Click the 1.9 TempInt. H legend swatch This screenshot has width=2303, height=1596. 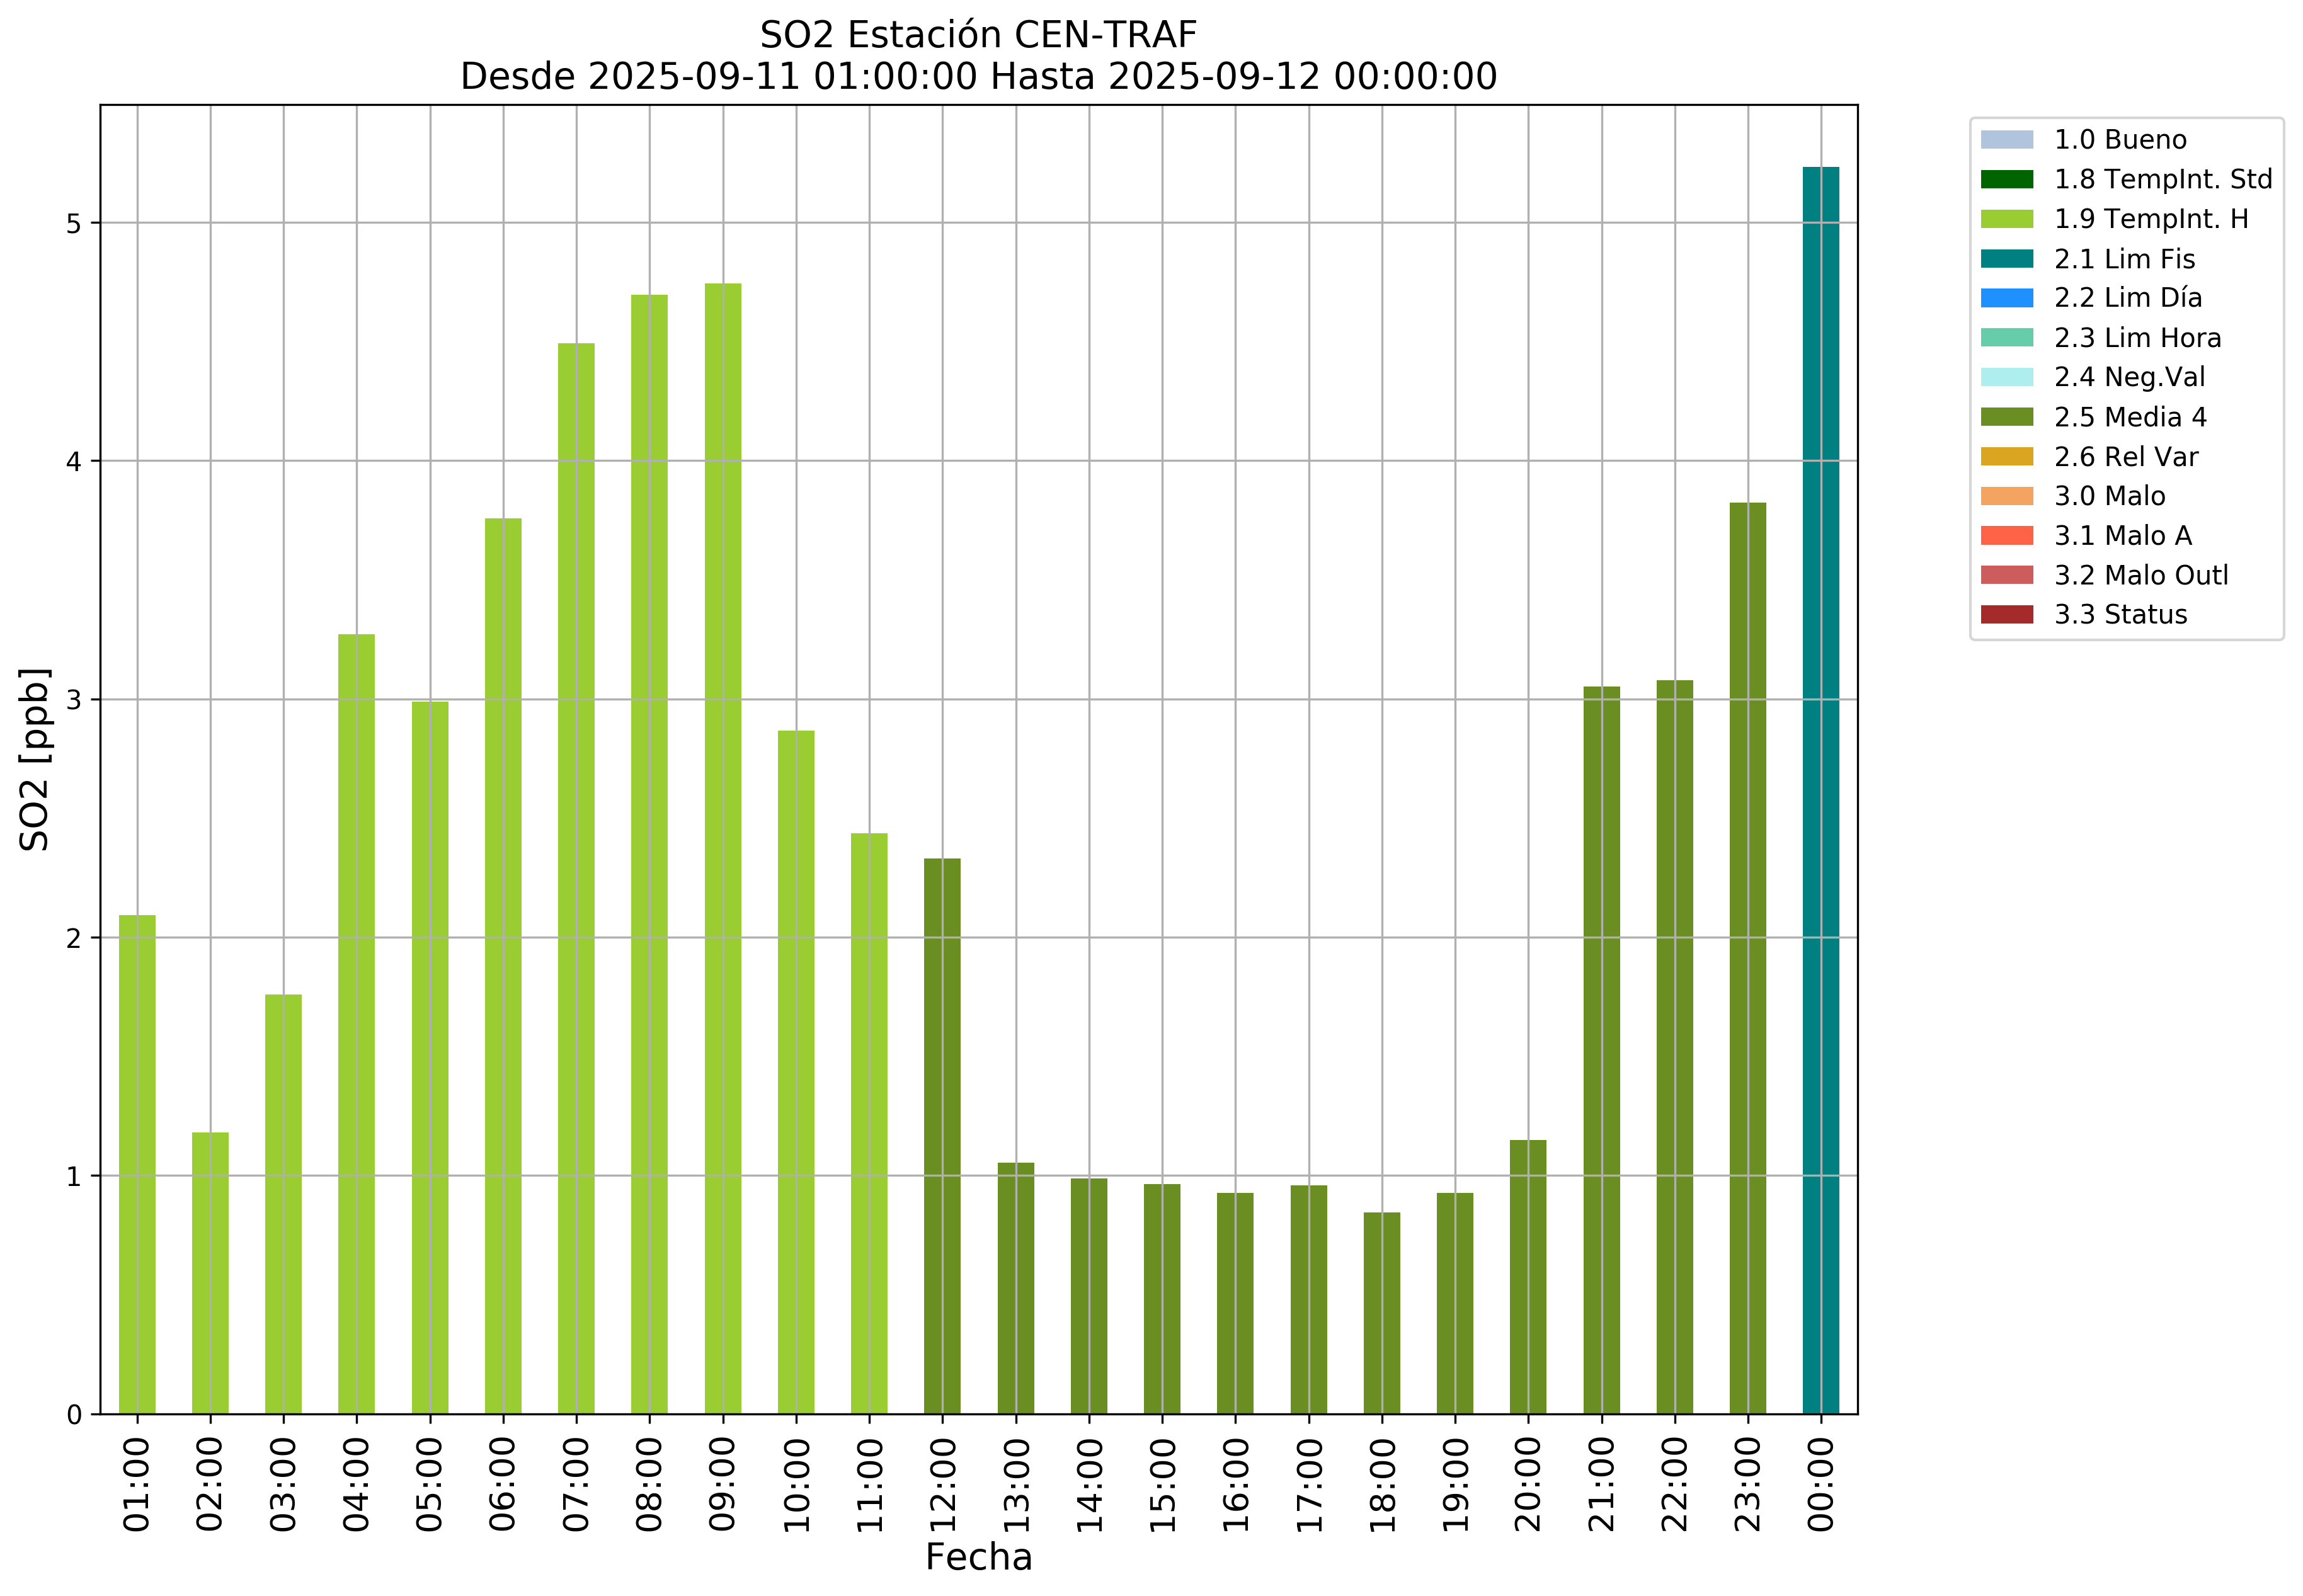tap(2006, 219)
